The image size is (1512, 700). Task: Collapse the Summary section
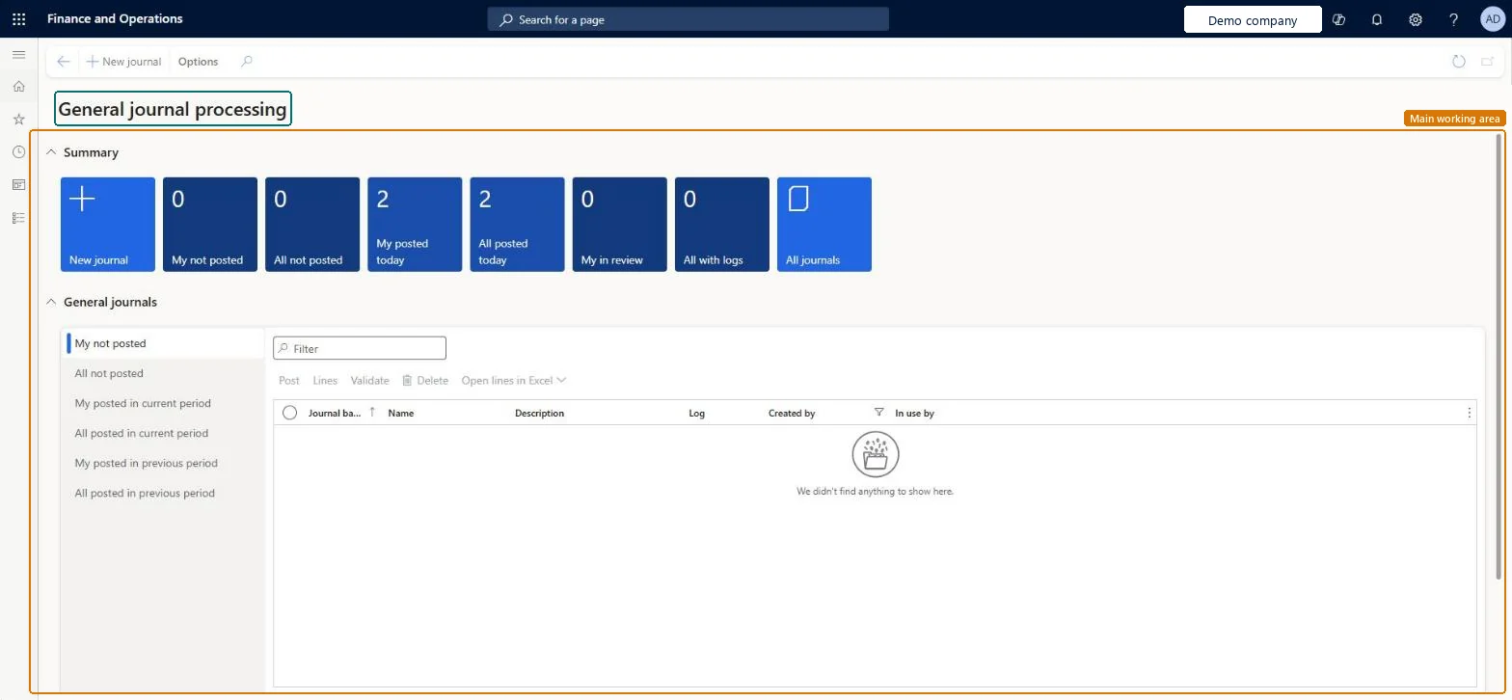click(51, 152)
